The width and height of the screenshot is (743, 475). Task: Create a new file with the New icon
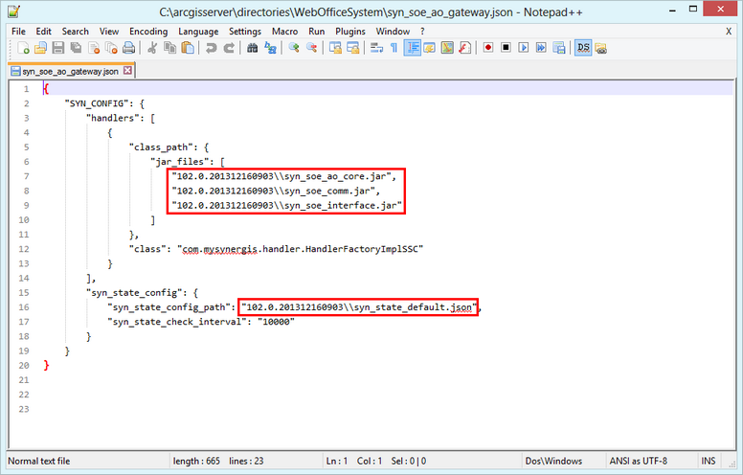[23, 48]
